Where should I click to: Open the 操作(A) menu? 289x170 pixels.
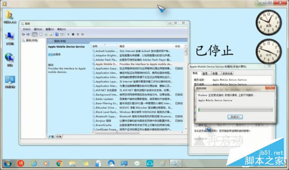tap(38, 29)
